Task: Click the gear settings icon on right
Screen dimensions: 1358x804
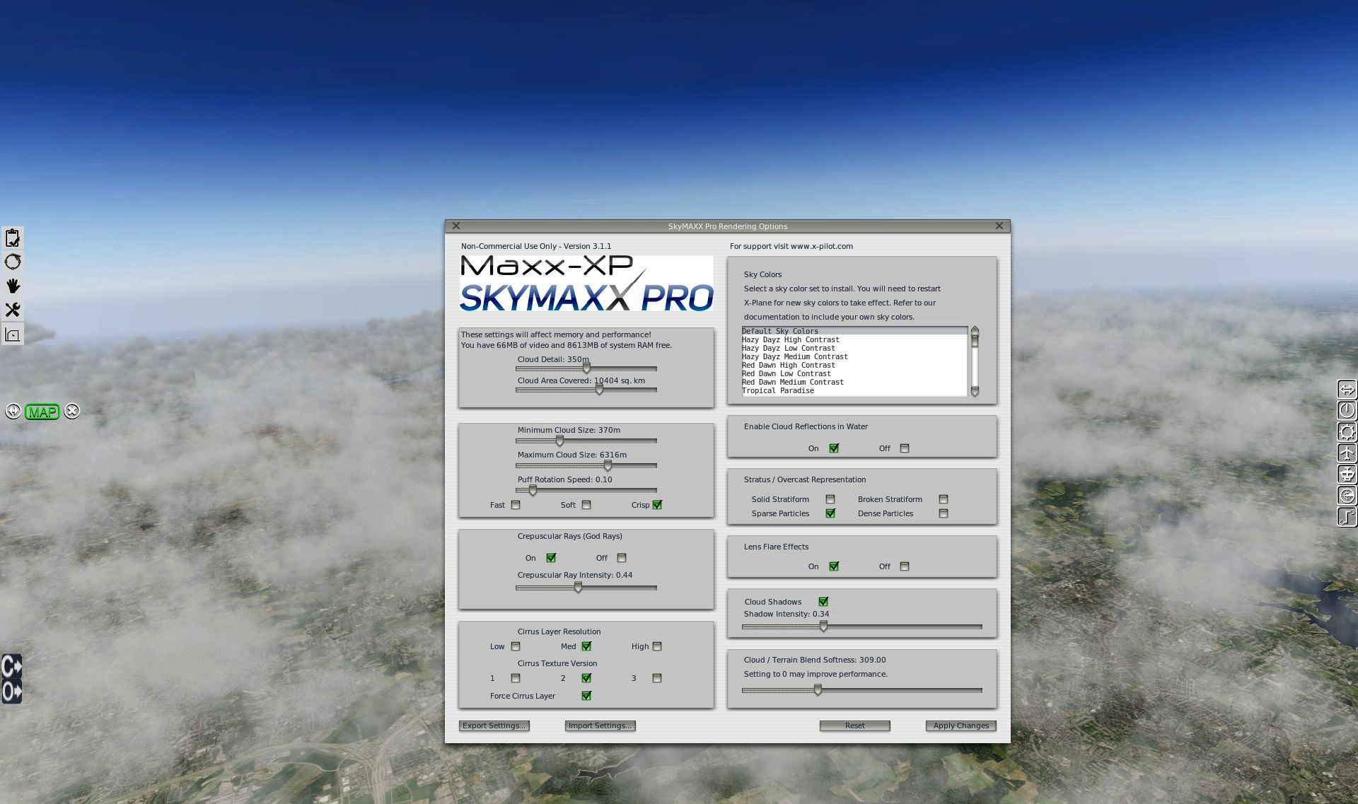Action: coord(1347,432)
